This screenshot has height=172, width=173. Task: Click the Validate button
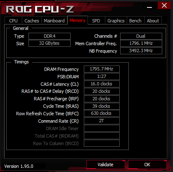(106, 165)
